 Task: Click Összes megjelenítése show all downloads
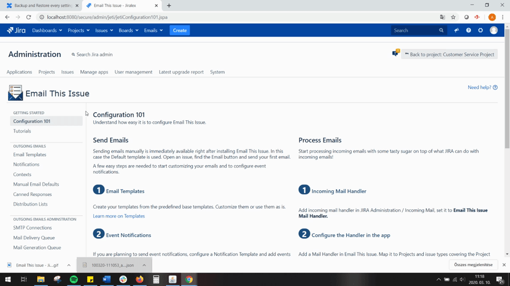(473, 264)
